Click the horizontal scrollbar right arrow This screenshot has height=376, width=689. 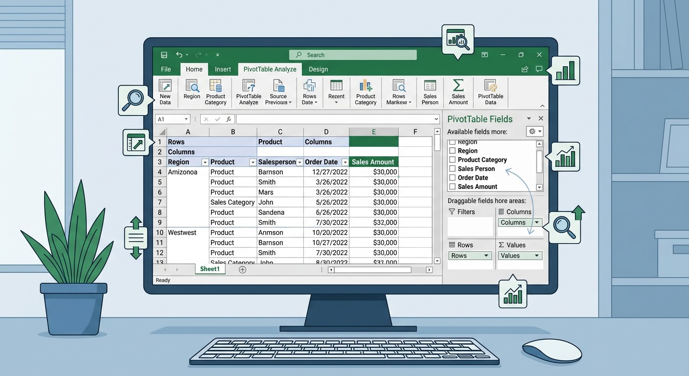point(429,270)
